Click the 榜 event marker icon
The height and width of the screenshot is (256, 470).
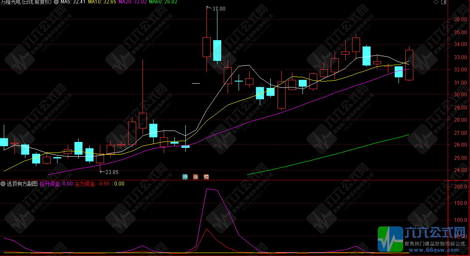206,177
